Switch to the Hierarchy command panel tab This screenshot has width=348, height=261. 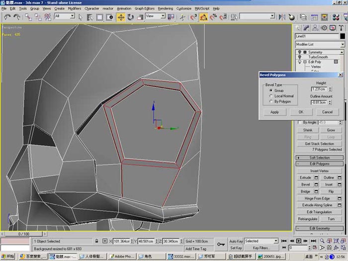pos(315,28)
